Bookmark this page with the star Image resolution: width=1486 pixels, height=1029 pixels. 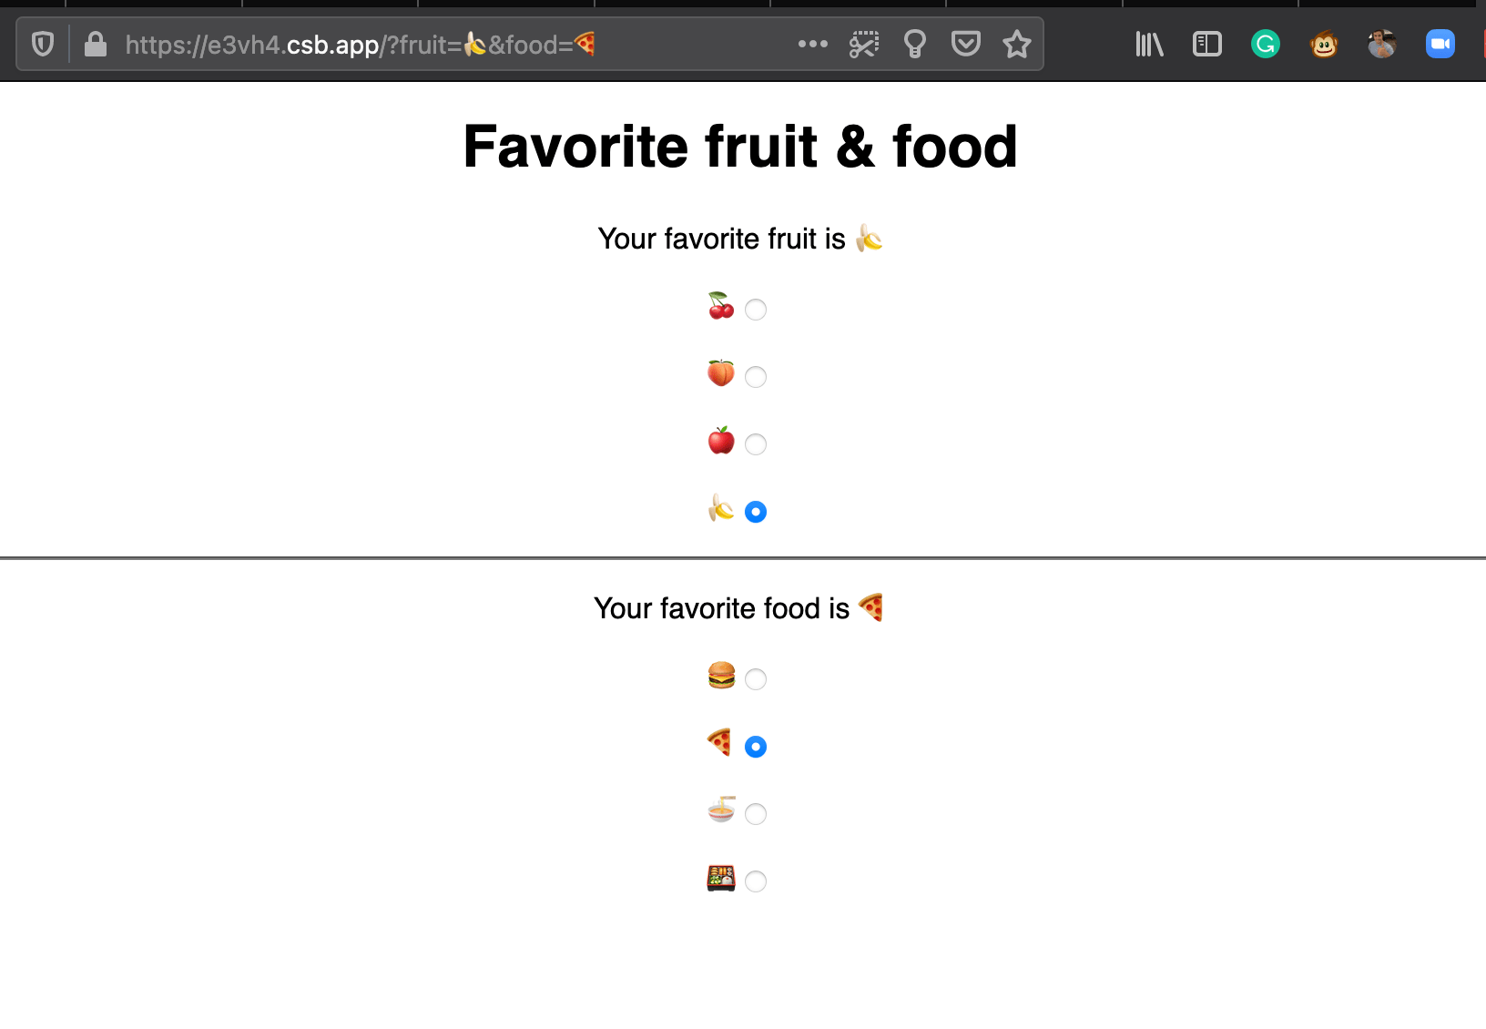pyautogui.click(x=1017, y=44)
